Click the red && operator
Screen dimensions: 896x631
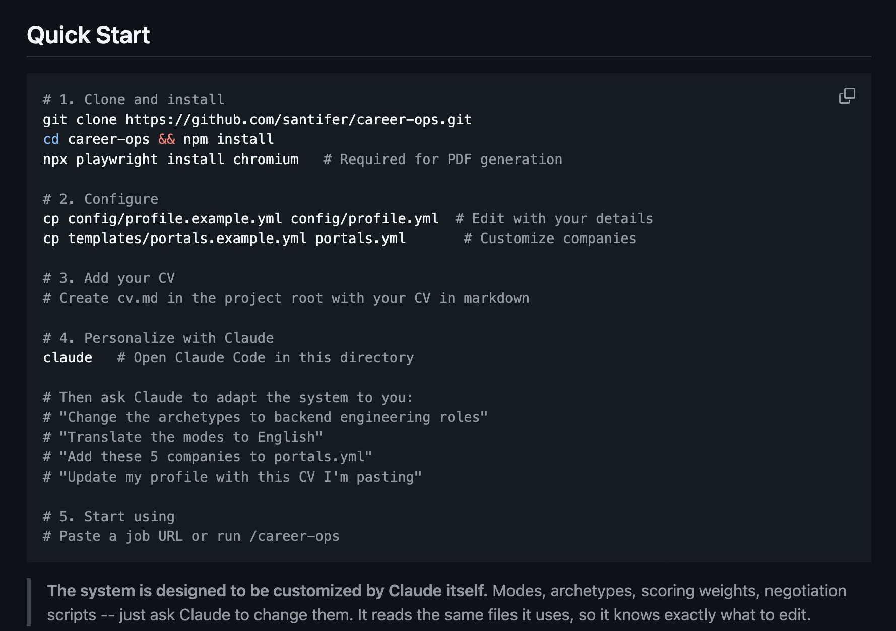167,139
